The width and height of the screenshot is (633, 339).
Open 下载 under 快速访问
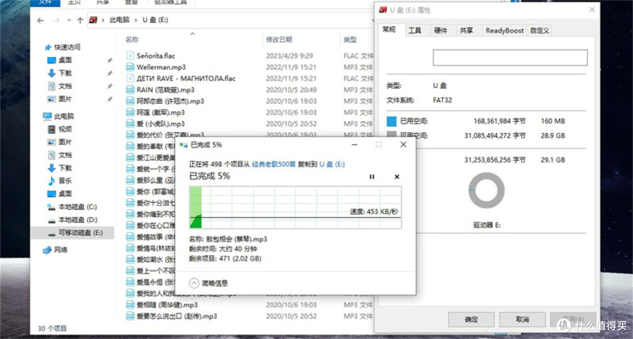(65, 73)
